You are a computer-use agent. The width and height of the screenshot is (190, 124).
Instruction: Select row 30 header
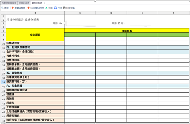tap(3, 44)
